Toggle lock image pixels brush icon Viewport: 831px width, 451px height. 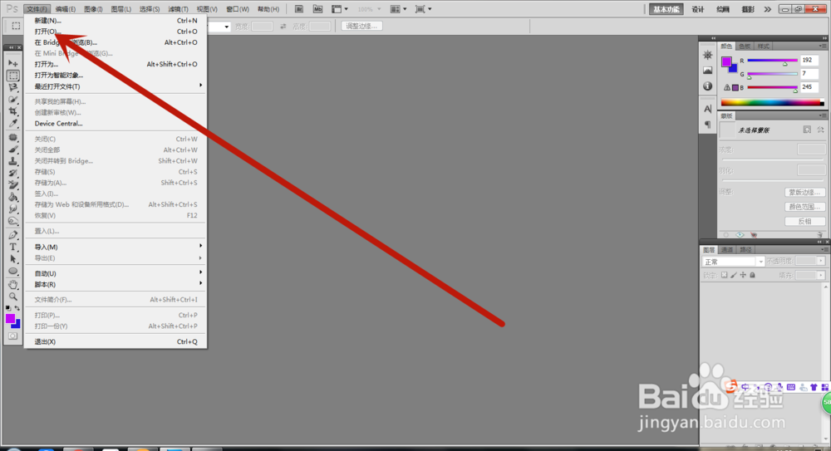734,275
